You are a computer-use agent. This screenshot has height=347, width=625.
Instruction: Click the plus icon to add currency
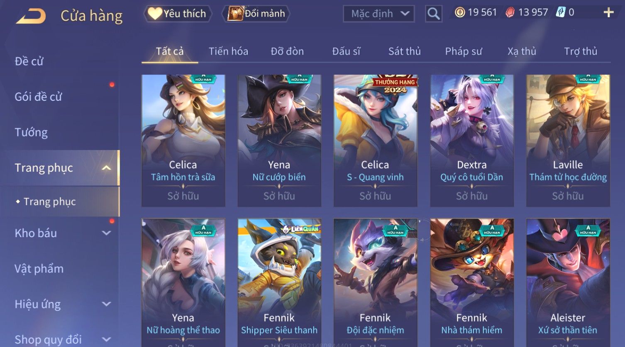pyautogui.click(x=608, y=12)
